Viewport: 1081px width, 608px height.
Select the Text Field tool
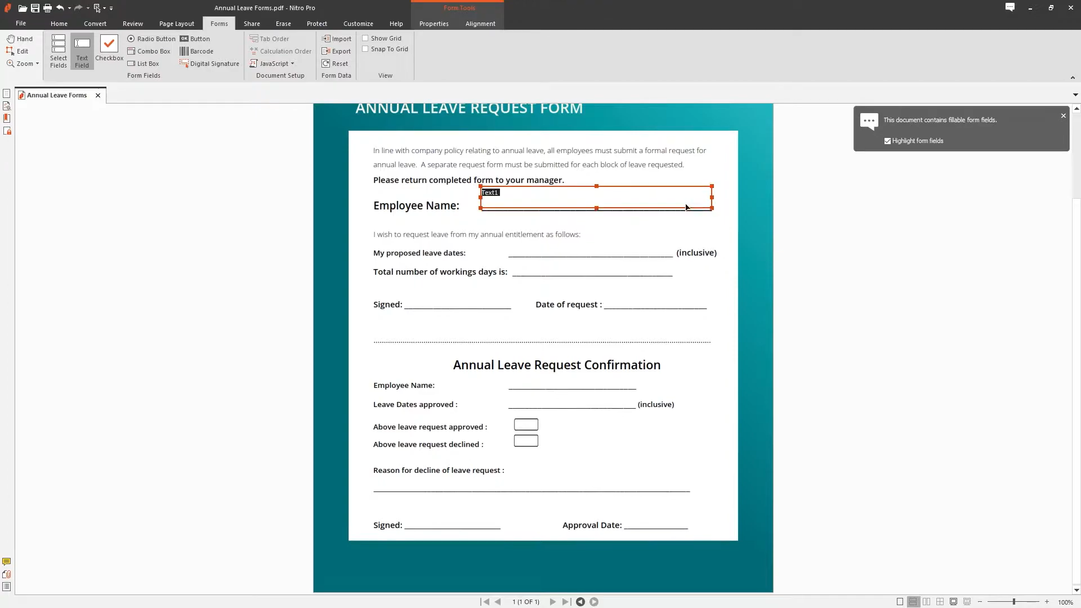82,51
